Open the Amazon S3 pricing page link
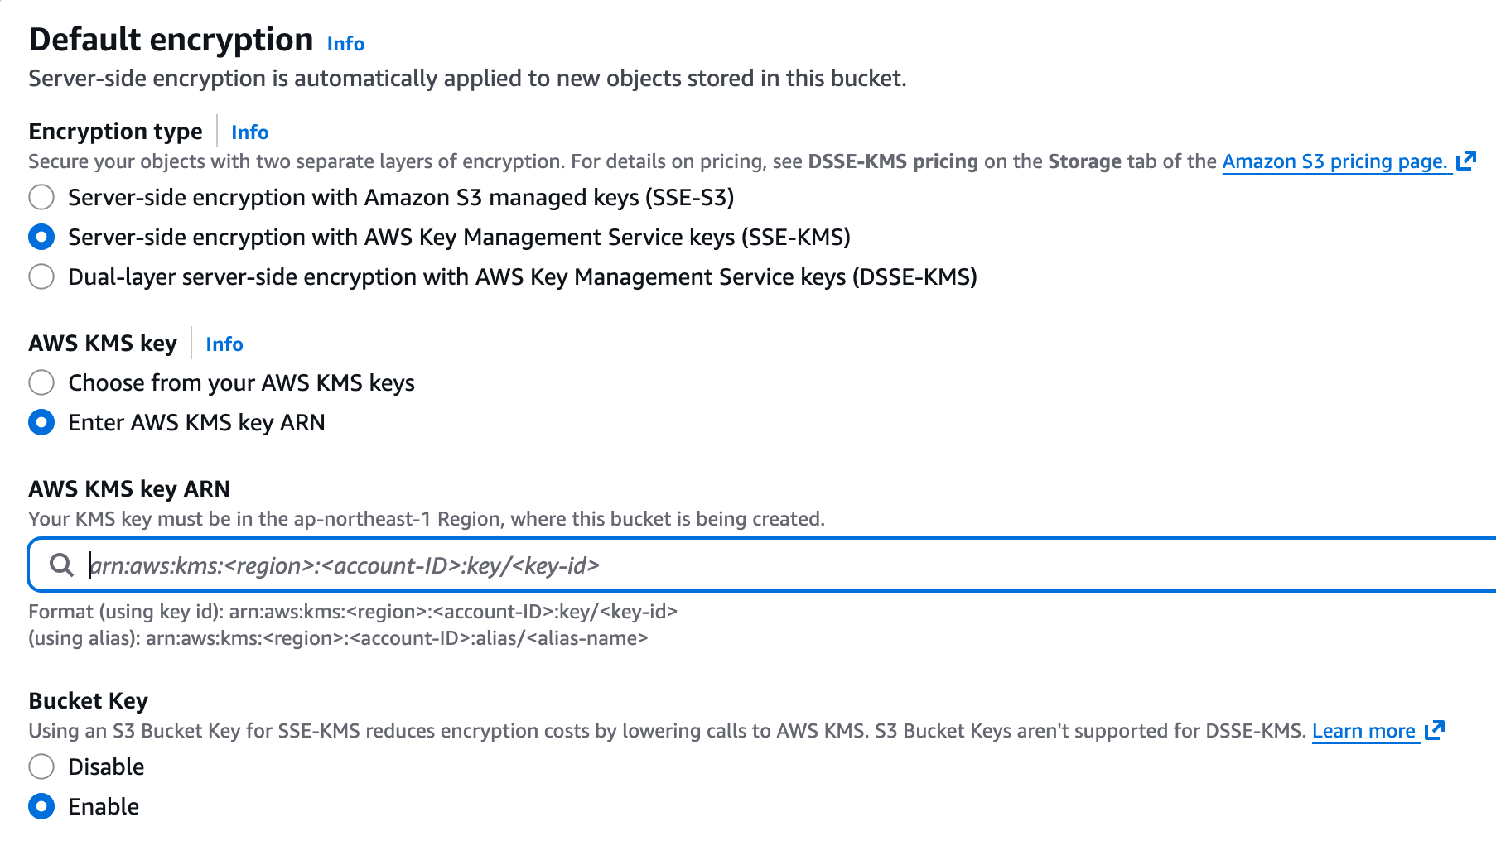This screenshot has height=841, width=1496. [1334, 161]
